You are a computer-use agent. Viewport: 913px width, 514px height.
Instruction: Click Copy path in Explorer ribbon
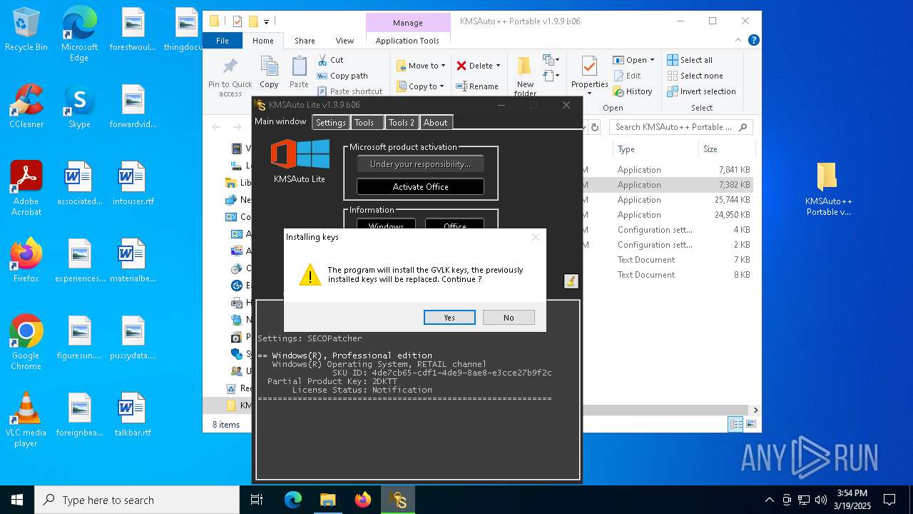coord(342,76)
